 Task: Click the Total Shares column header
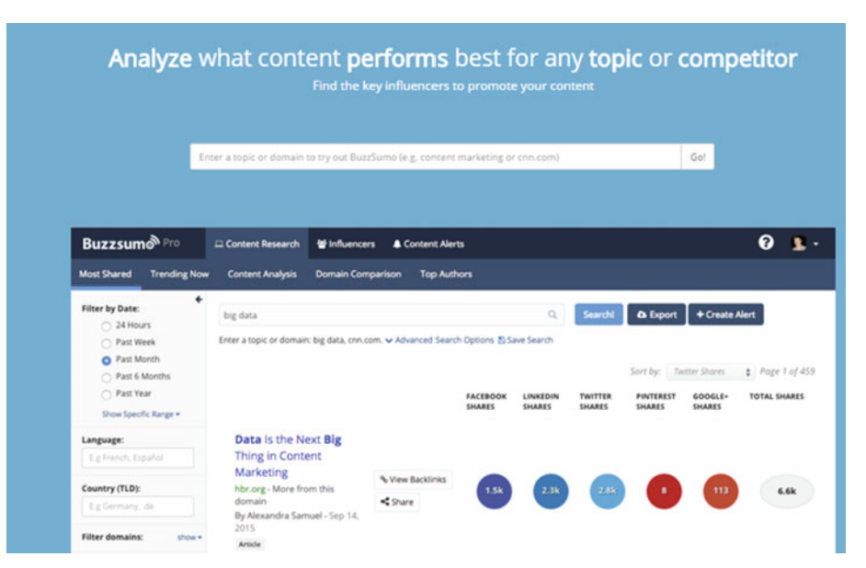tap(777, 396)
